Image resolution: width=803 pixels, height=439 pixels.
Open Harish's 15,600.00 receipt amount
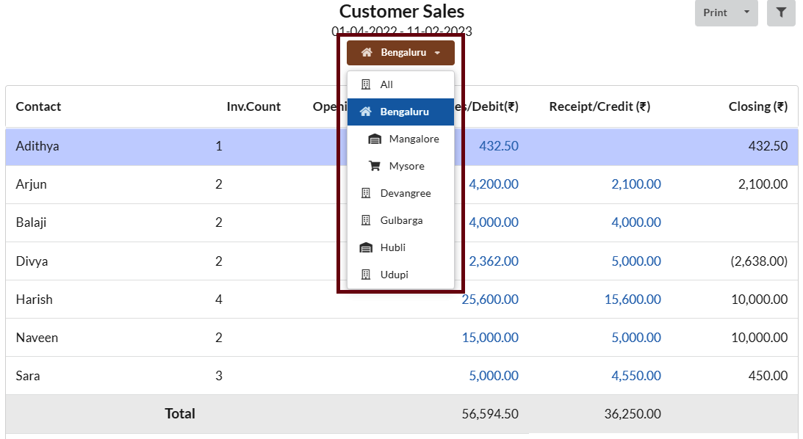click(632, 300)
